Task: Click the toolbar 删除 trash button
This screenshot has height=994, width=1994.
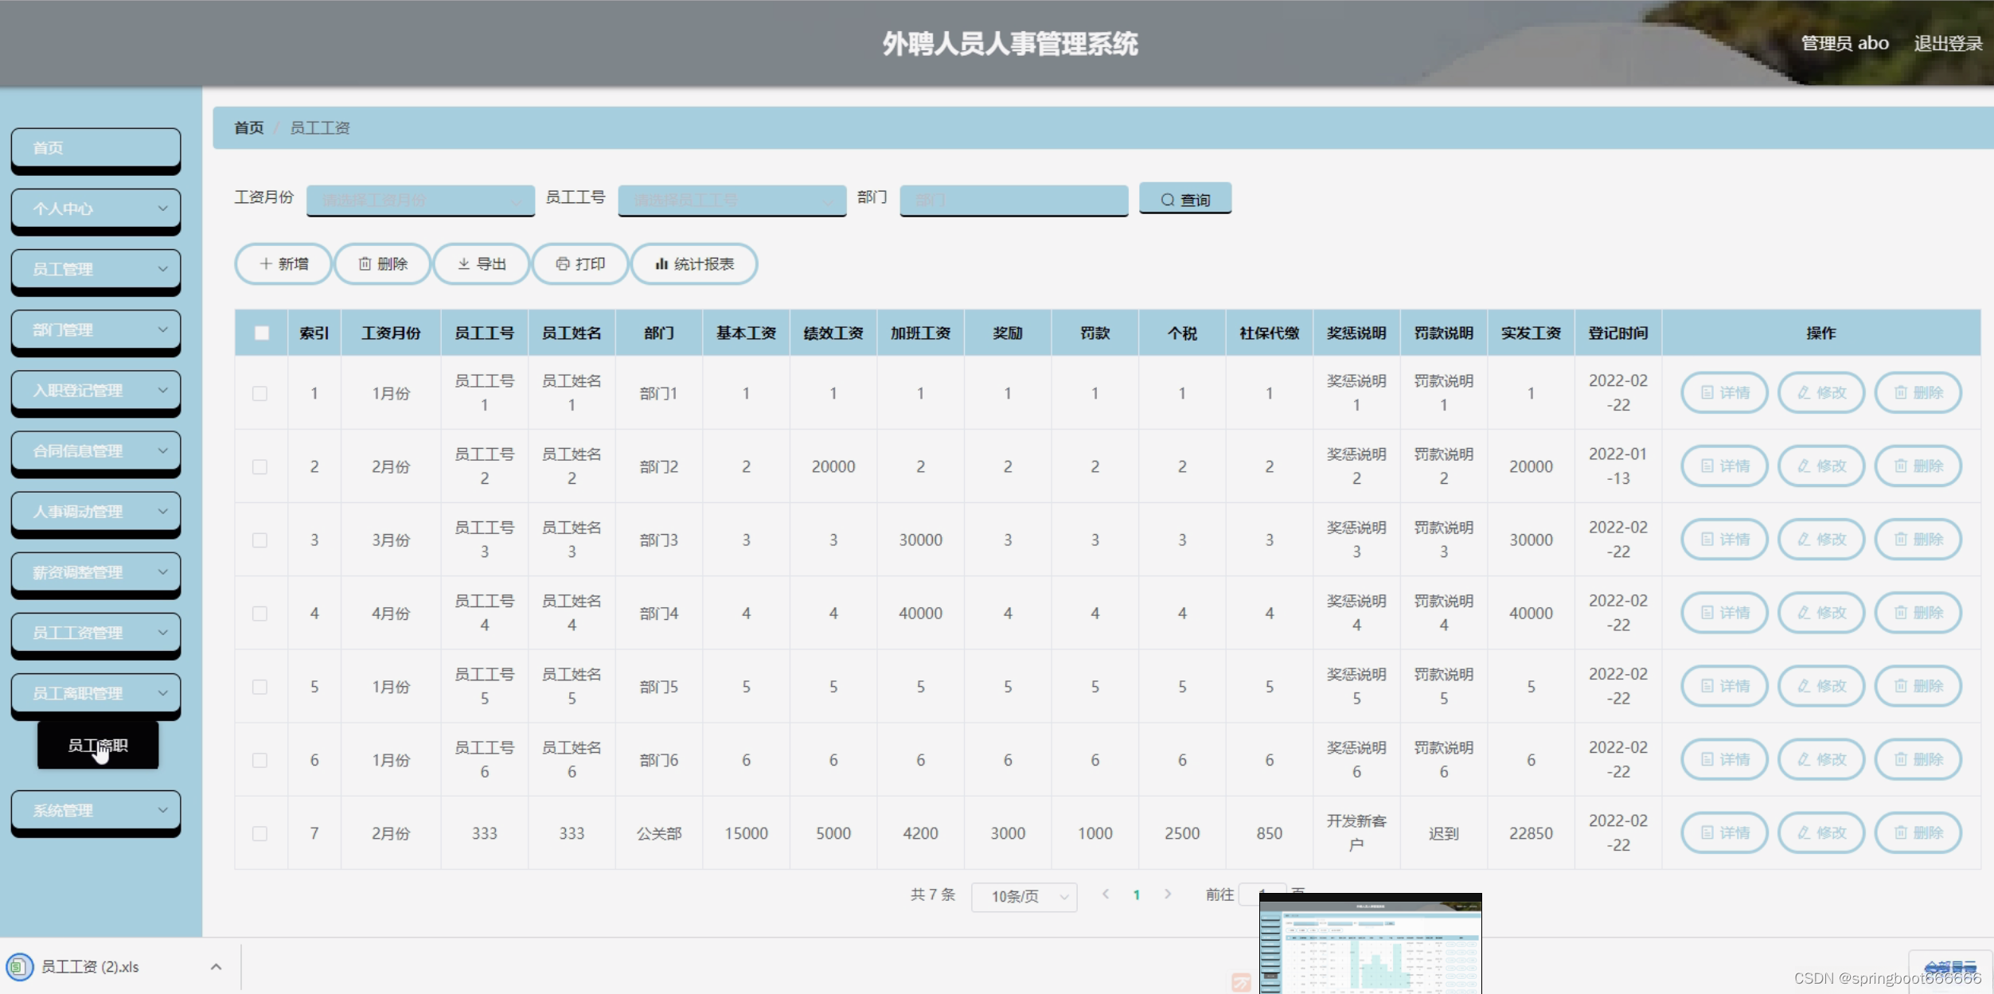Action: click(x=382, y=264)
